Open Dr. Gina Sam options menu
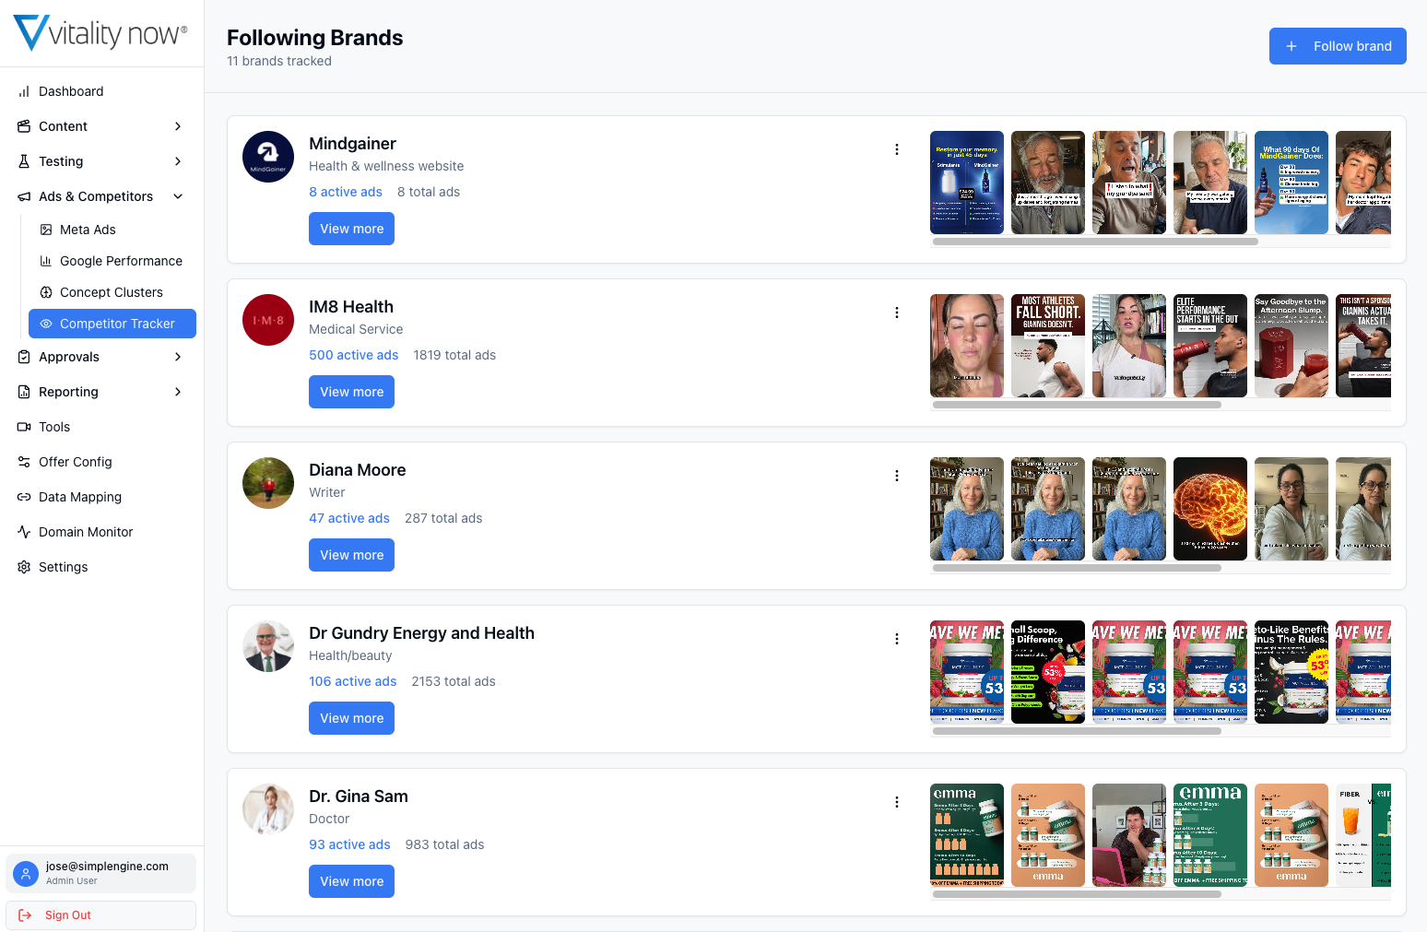Image resolution: width=1427 pixels, height=932 pixels. coord(897,802)
